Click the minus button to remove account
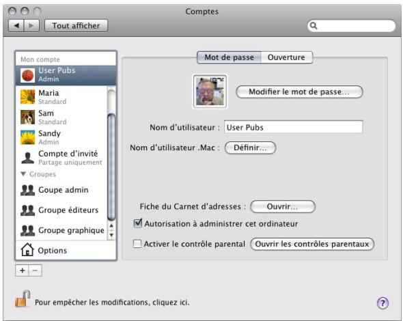Screen dimensions: 403x321 (x=36, y=270)
